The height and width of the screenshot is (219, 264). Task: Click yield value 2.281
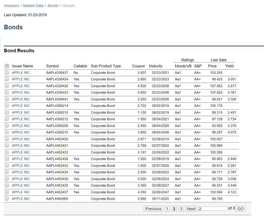point(232,166)
